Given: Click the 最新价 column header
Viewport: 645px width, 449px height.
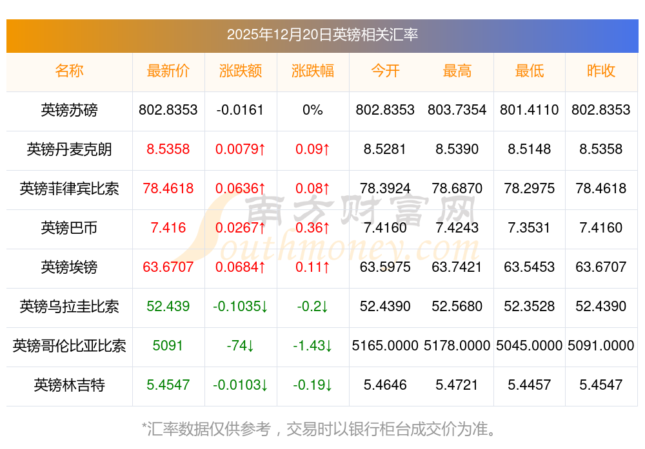Looking at the screenshot, I should (x=168, y=71).
